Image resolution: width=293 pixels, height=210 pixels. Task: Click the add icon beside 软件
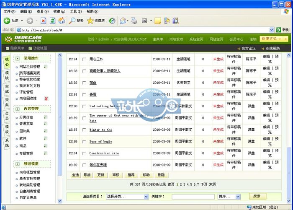tap(46, 138)
